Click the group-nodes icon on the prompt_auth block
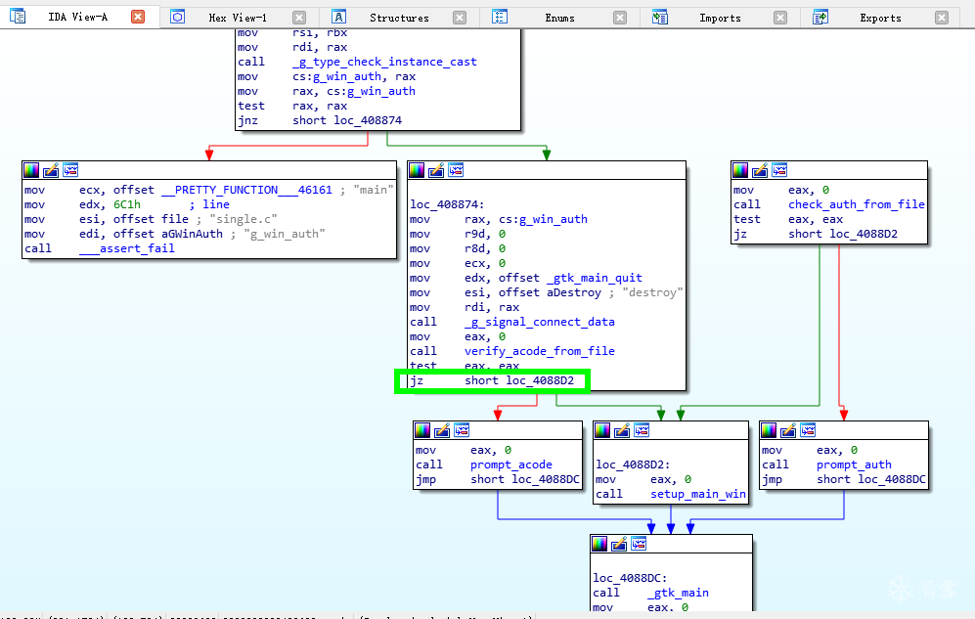 [807, 429]
